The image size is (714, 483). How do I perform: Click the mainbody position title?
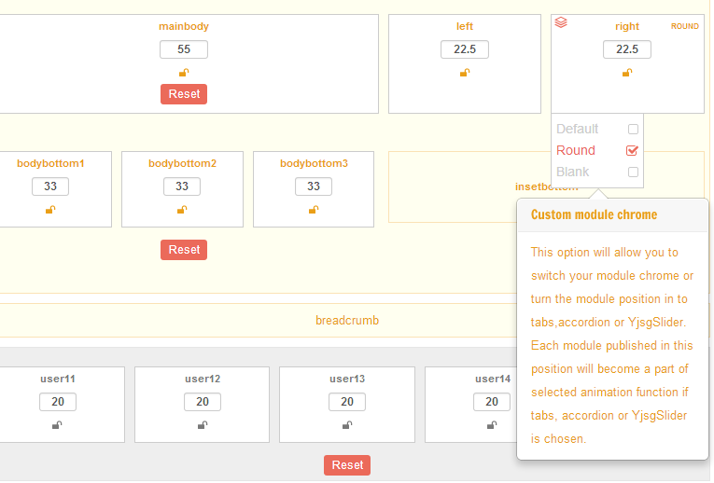click(184, 26)
